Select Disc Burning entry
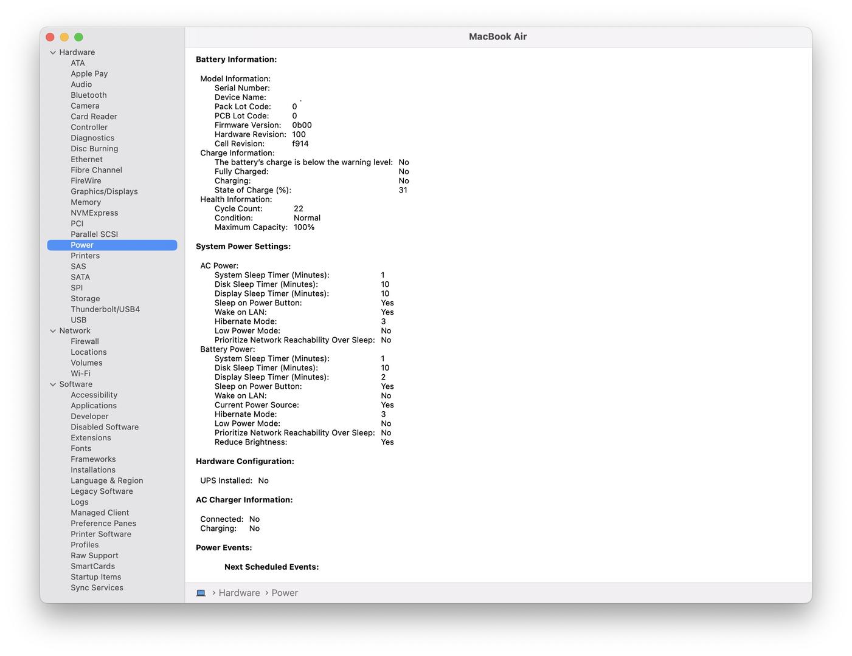Image resolution: width=852 pixels, height=656 pixels. pyautogui.click(x=94, y=149)
